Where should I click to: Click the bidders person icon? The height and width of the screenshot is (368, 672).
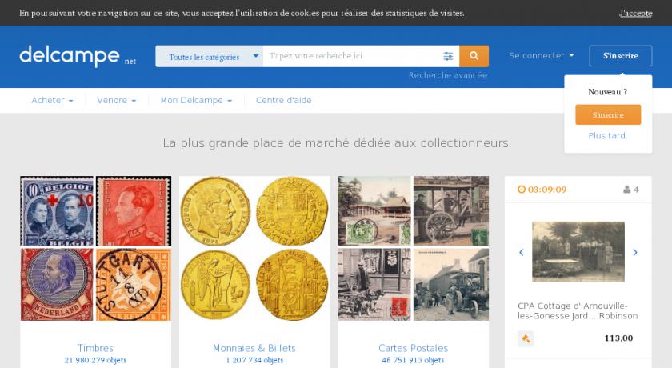click(627, 190)
